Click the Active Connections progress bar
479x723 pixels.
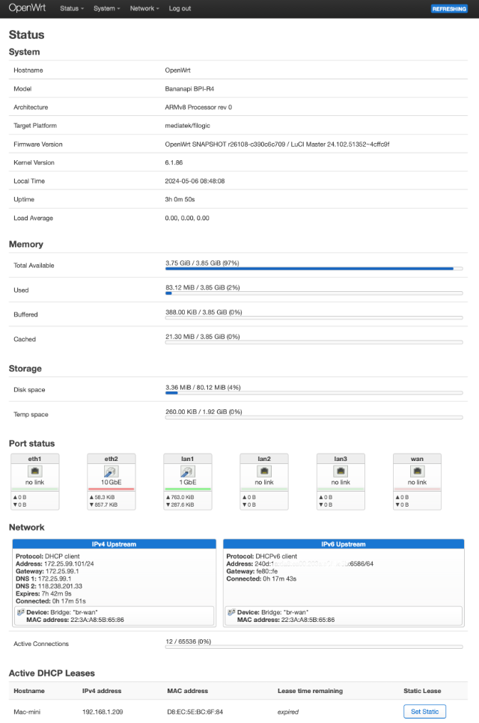click(x=314, y=646)
